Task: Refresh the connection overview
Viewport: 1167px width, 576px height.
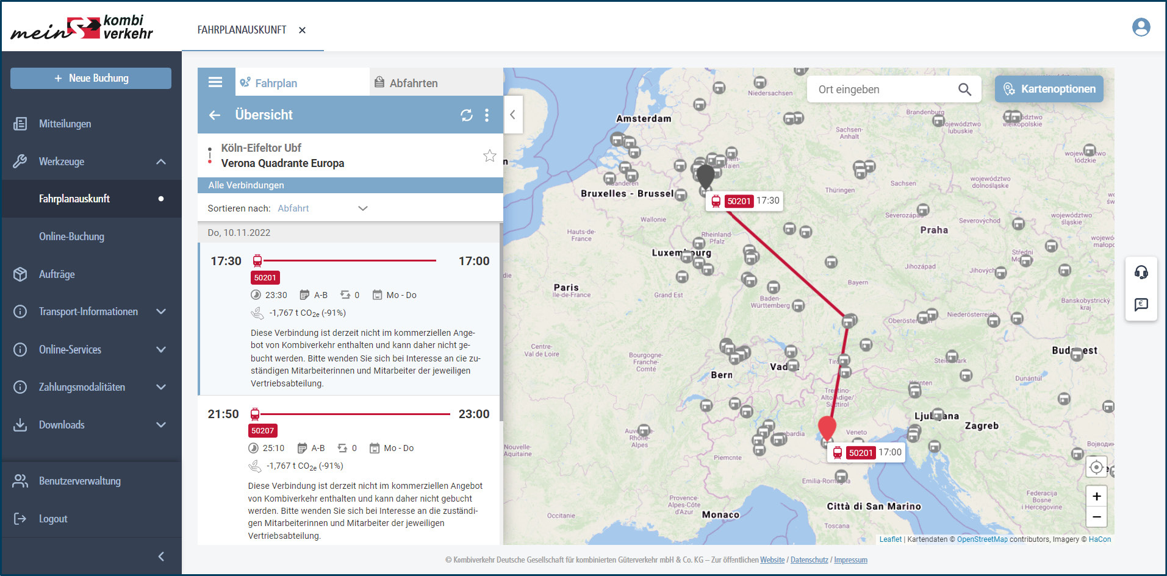Action: (x=467, y=115)
